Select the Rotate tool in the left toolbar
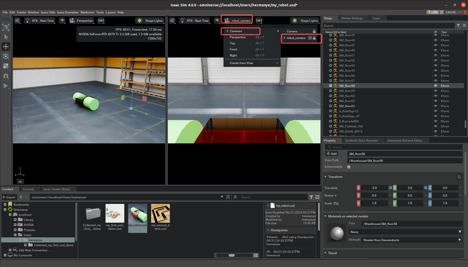Viewport: 468px width, 267px height. click(x=6, y=56)
